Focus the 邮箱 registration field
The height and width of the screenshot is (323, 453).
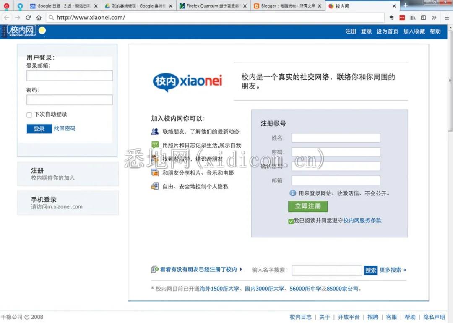click(x=336, y=180)
